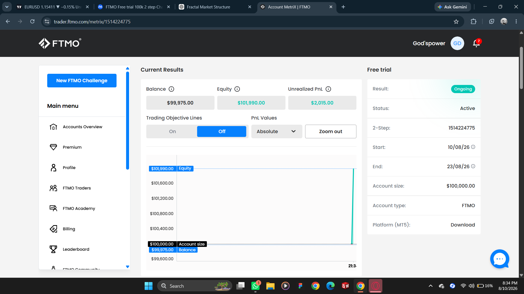This screenshot has height=294, width=524.
Task: Open the notifications bell icon
Action: click(x=477, y=43)
